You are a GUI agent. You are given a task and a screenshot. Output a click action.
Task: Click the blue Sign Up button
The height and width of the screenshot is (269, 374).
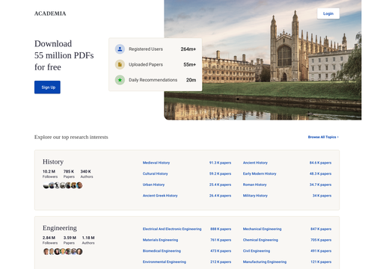(47, 87)
